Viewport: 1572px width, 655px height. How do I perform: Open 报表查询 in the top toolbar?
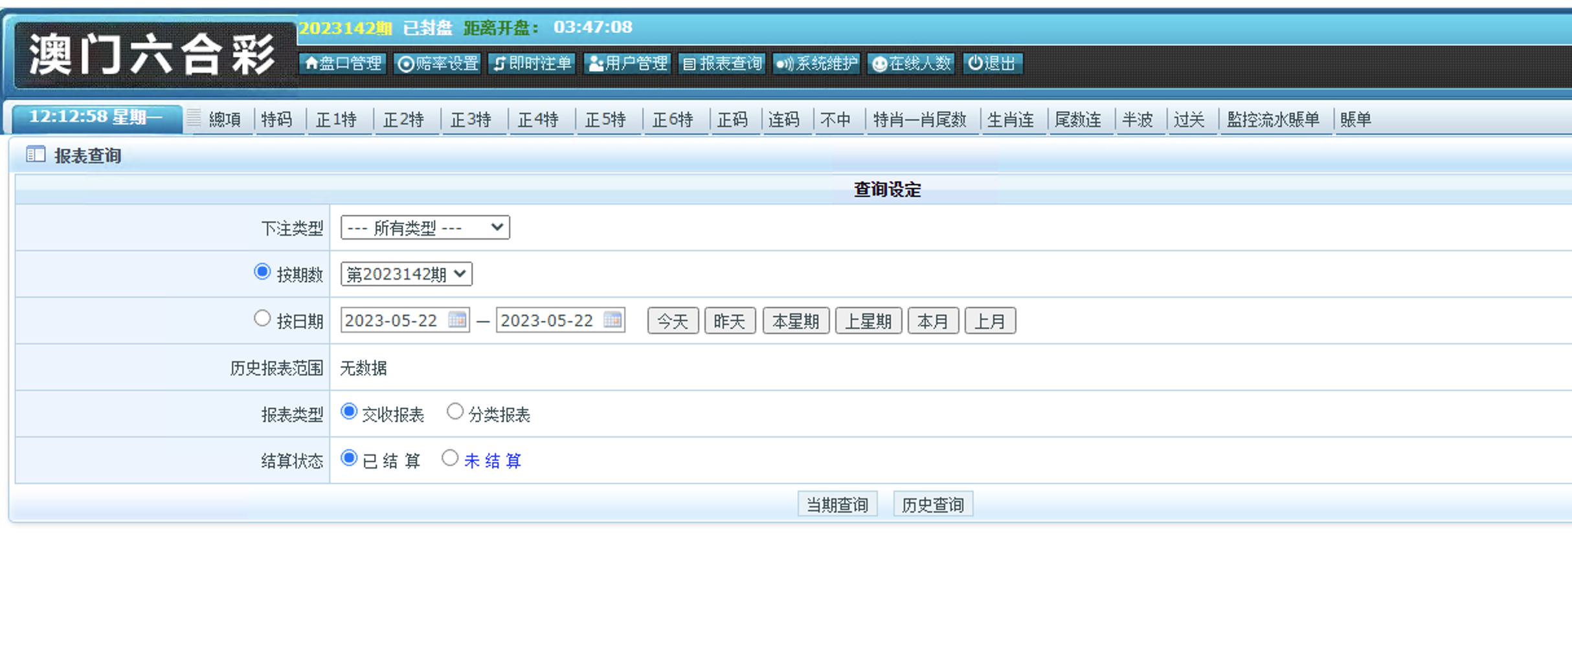722,63
